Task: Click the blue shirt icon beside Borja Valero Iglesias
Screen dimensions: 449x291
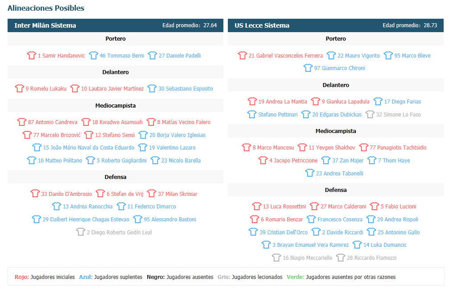Action: (x=143, y=135)
